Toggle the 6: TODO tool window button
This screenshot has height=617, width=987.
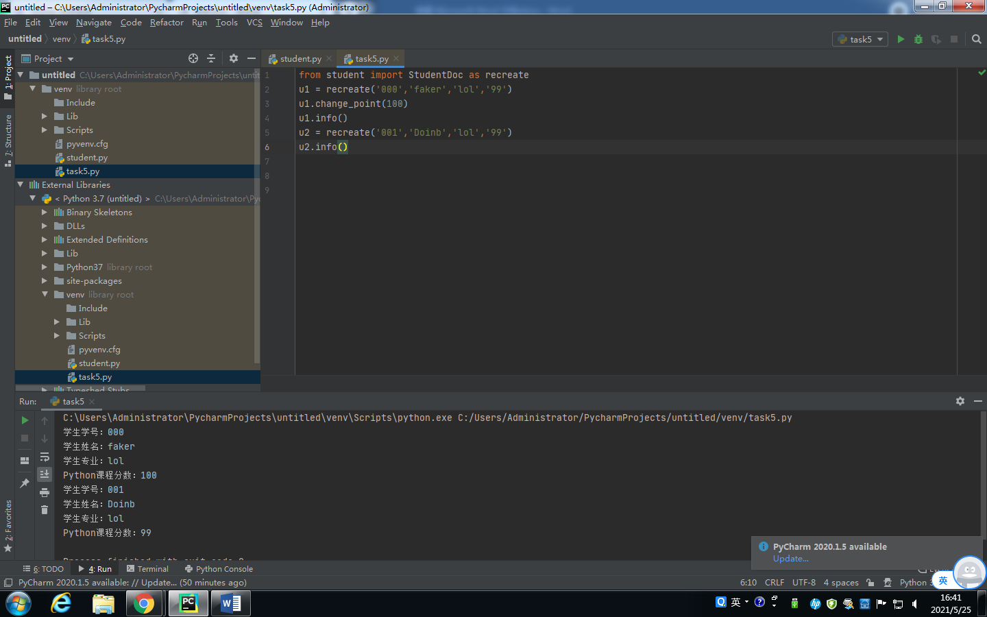(43, 569)
